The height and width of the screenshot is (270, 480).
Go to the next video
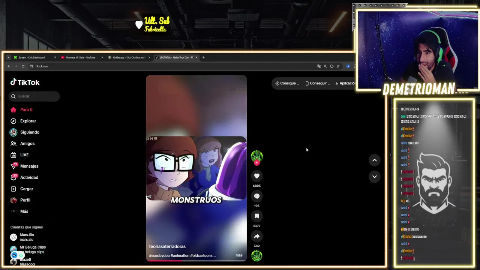tap(374, 177)
